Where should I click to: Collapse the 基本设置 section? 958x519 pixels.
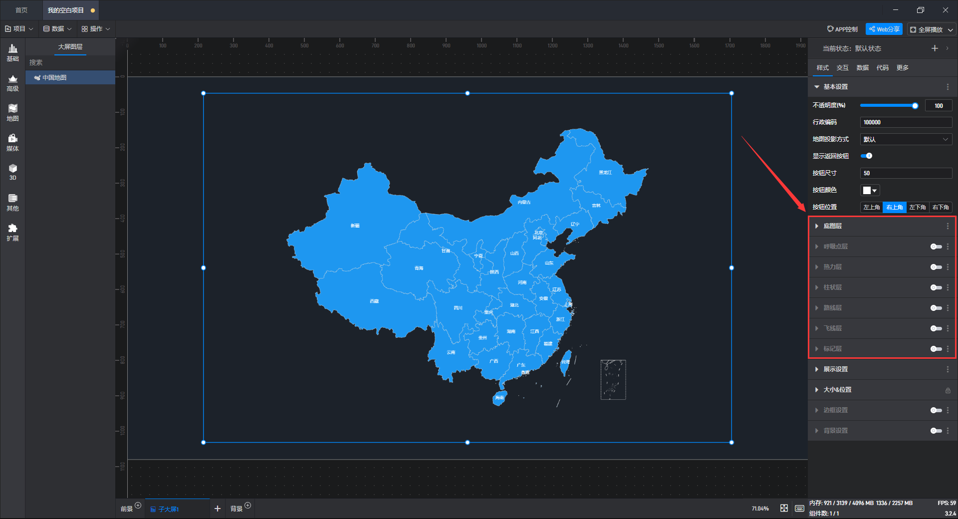(817, 87)
